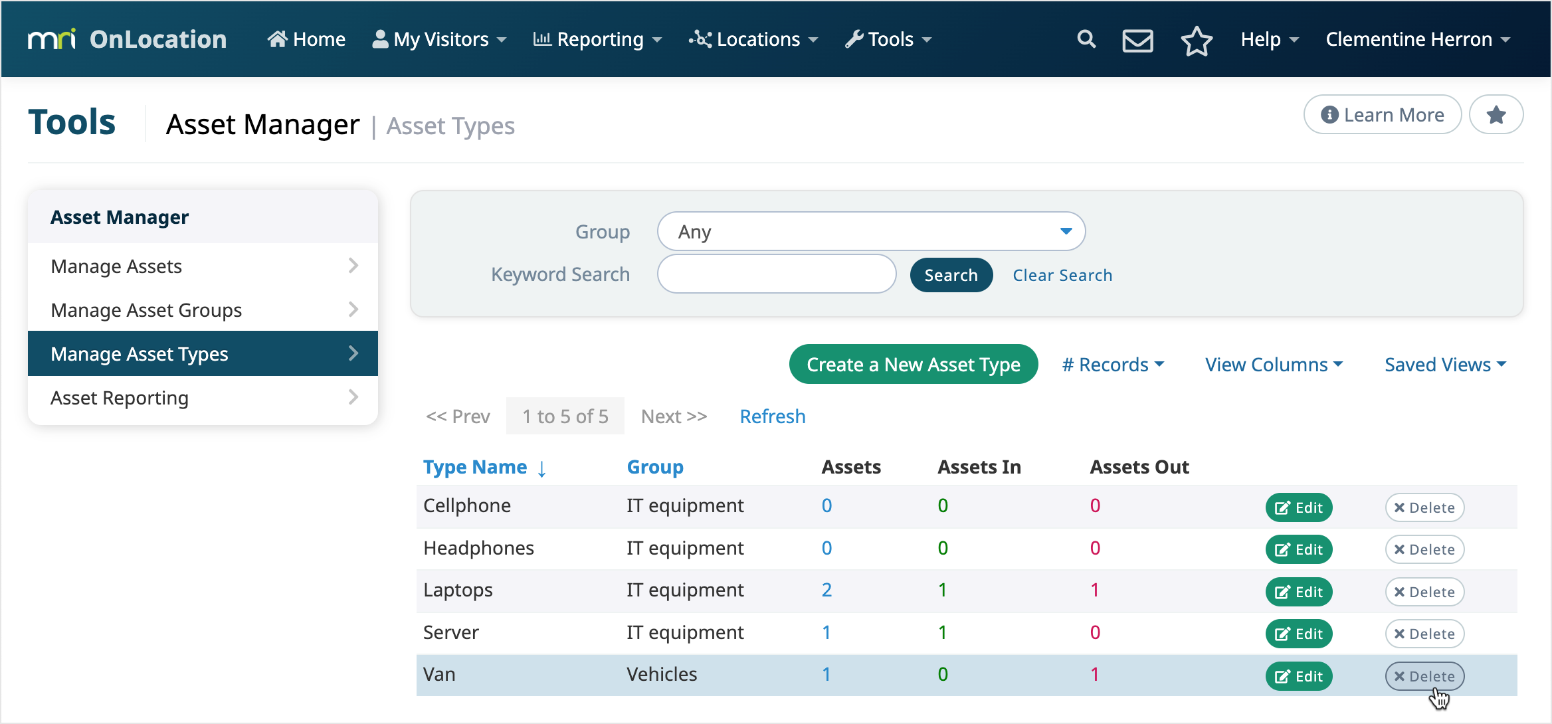Click the wrench icon next to Tools
1552x724 pixels.
(854, 39)
